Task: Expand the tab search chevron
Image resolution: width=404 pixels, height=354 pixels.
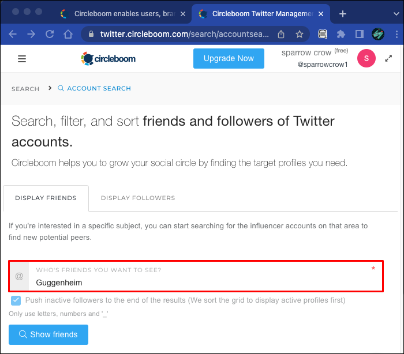Action: [396, 14]
